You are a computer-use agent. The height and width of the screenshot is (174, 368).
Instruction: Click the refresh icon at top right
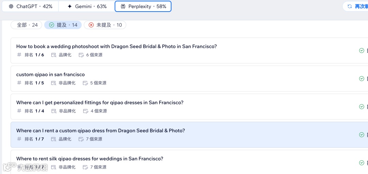tap(350, 6)
